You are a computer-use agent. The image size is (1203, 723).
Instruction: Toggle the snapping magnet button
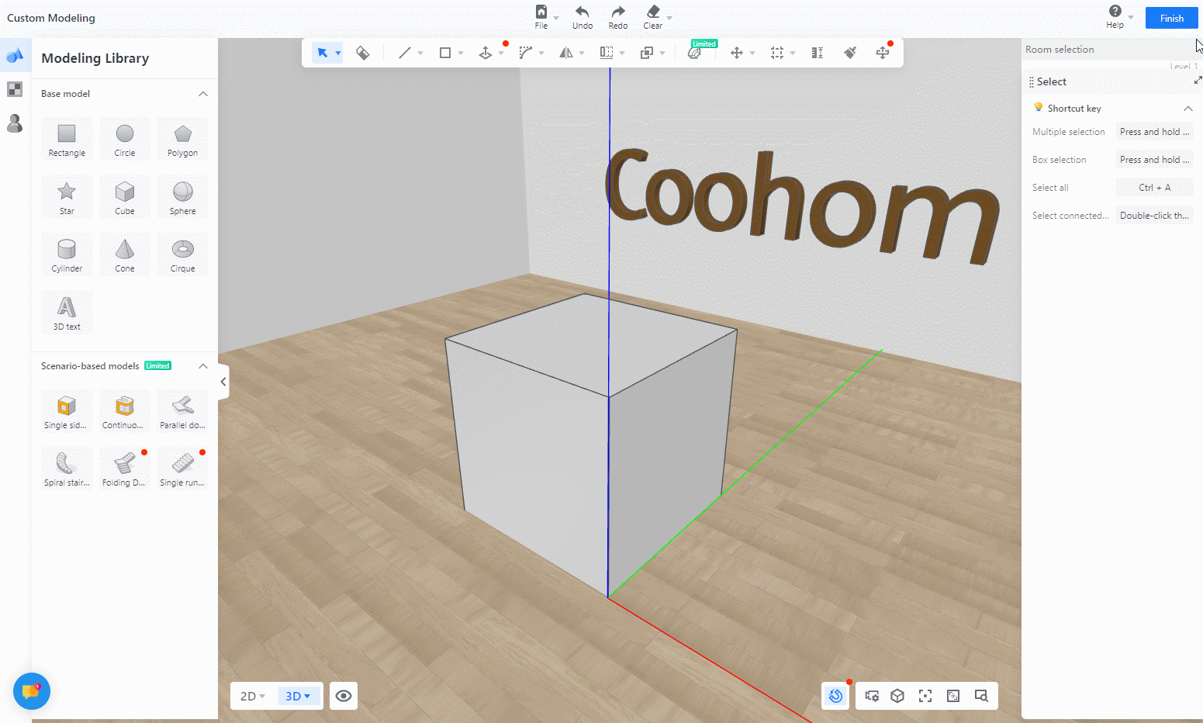[835, 696]
